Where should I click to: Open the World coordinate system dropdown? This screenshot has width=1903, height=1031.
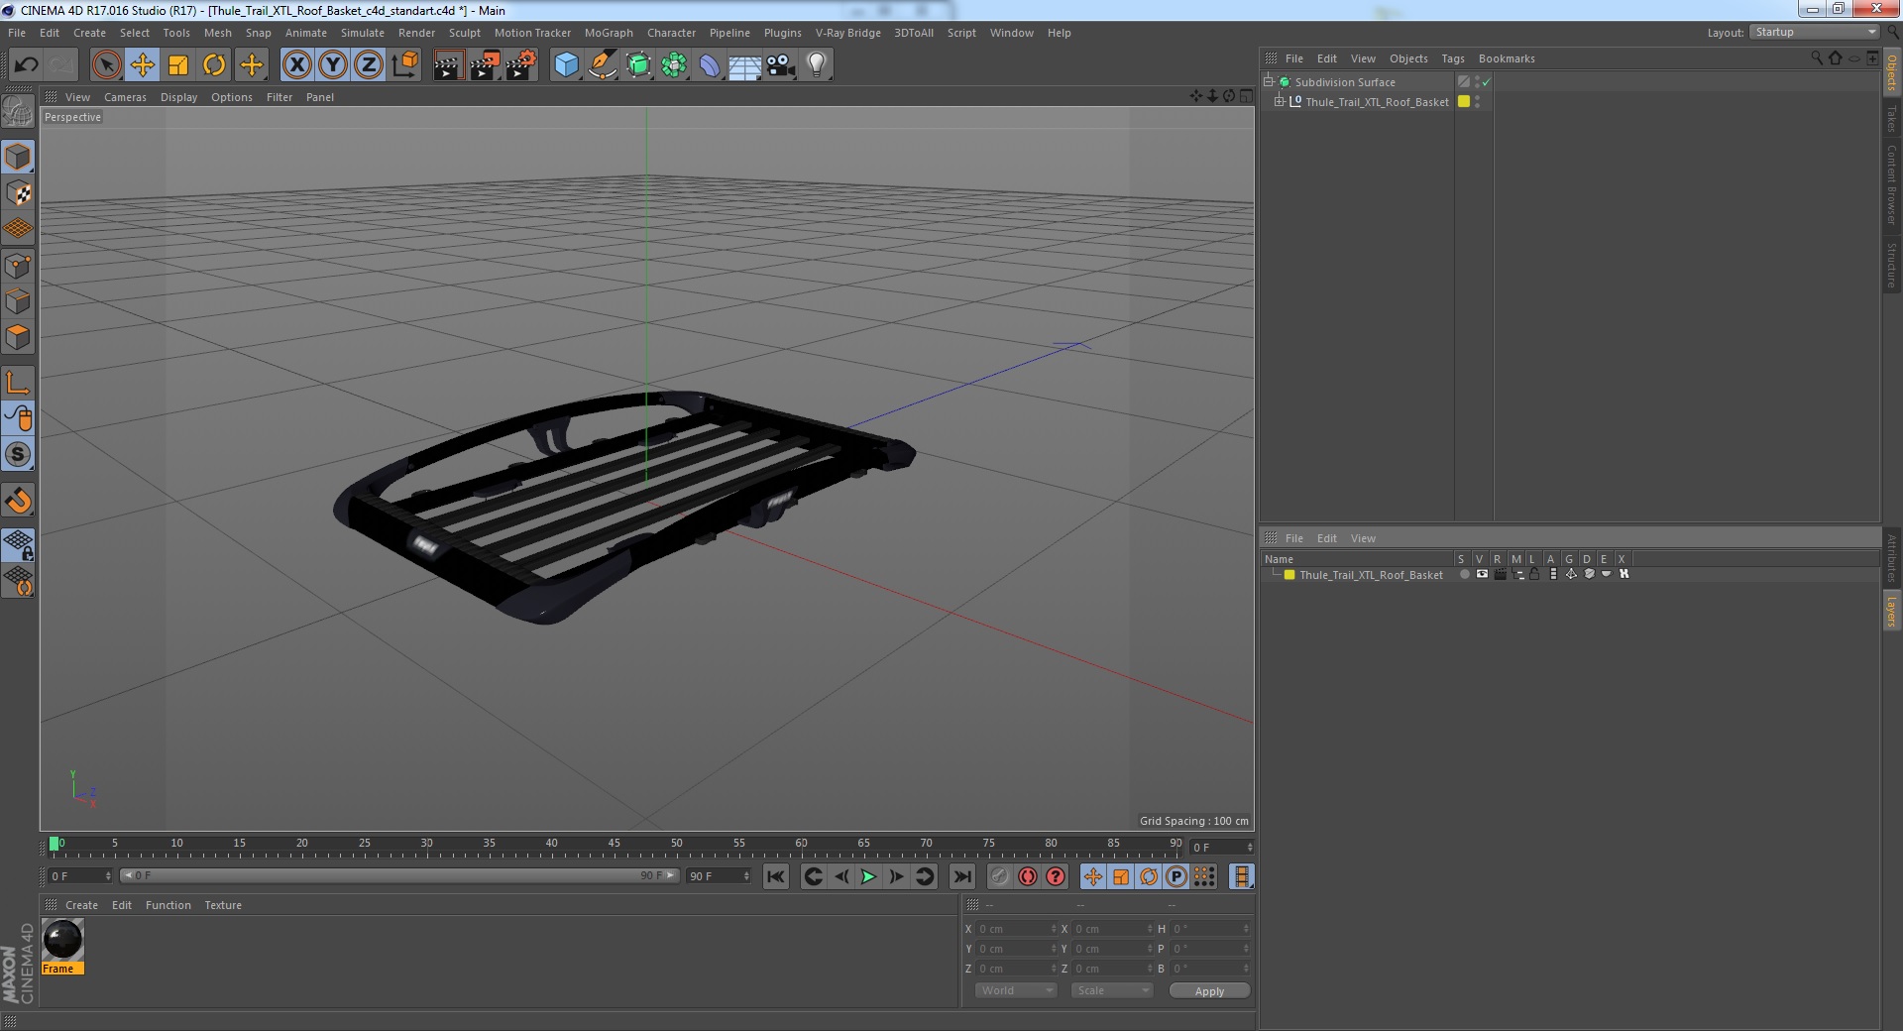tap(1016, 990)
